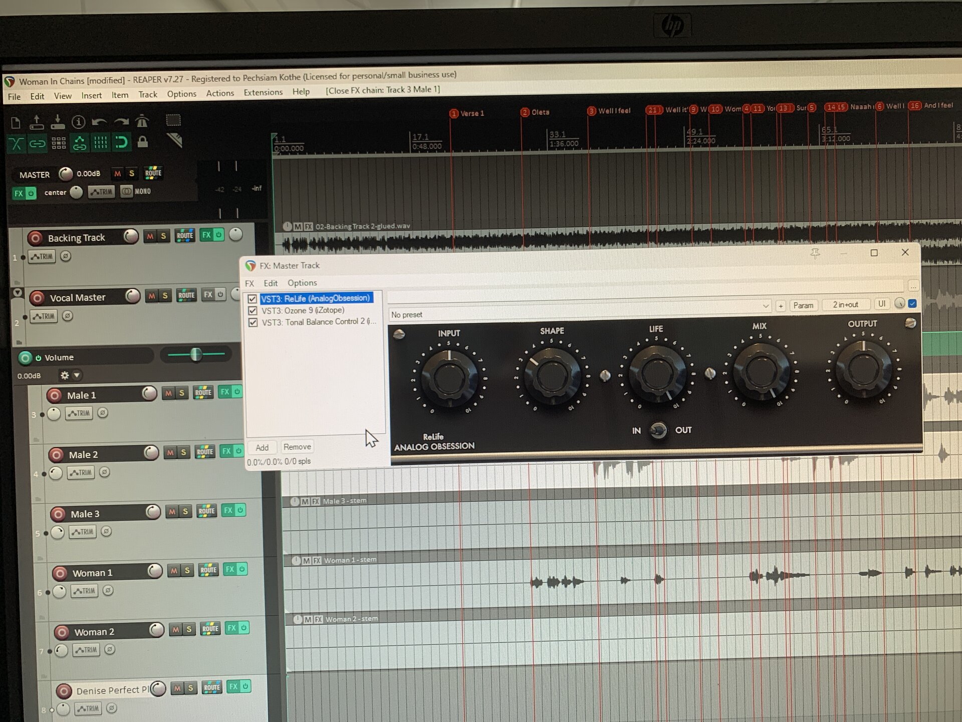The image size is (962, 722).
Task: Click record arm on Backing Track
Action: 35,238
